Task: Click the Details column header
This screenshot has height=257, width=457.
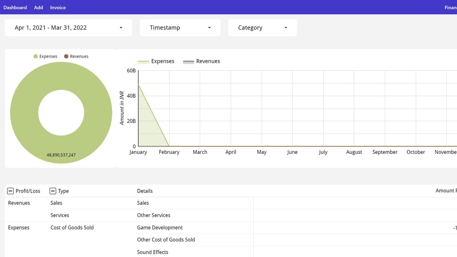Action: pos(145,191)
